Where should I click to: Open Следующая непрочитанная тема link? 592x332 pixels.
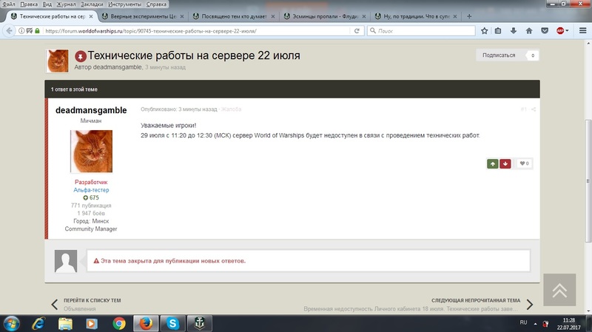click(x=476, y=301)
